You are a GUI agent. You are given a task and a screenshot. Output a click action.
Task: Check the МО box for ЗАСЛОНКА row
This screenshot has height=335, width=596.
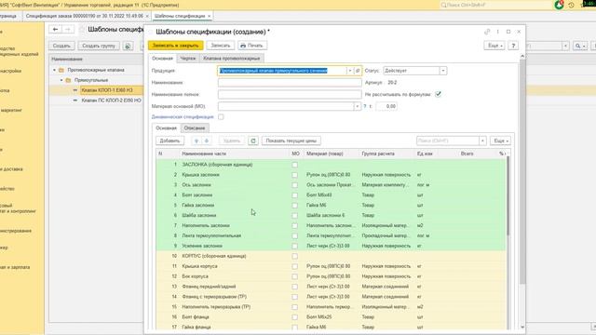(294, 165)
